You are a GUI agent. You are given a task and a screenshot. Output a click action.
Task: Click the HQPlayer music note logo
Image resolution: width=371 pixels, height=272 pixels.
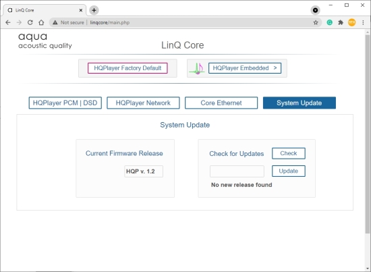[198, 68]
